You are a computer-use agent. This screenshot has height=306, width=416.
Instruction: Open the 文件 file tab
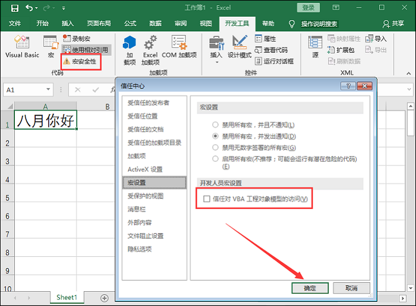[x=15, y=24]
